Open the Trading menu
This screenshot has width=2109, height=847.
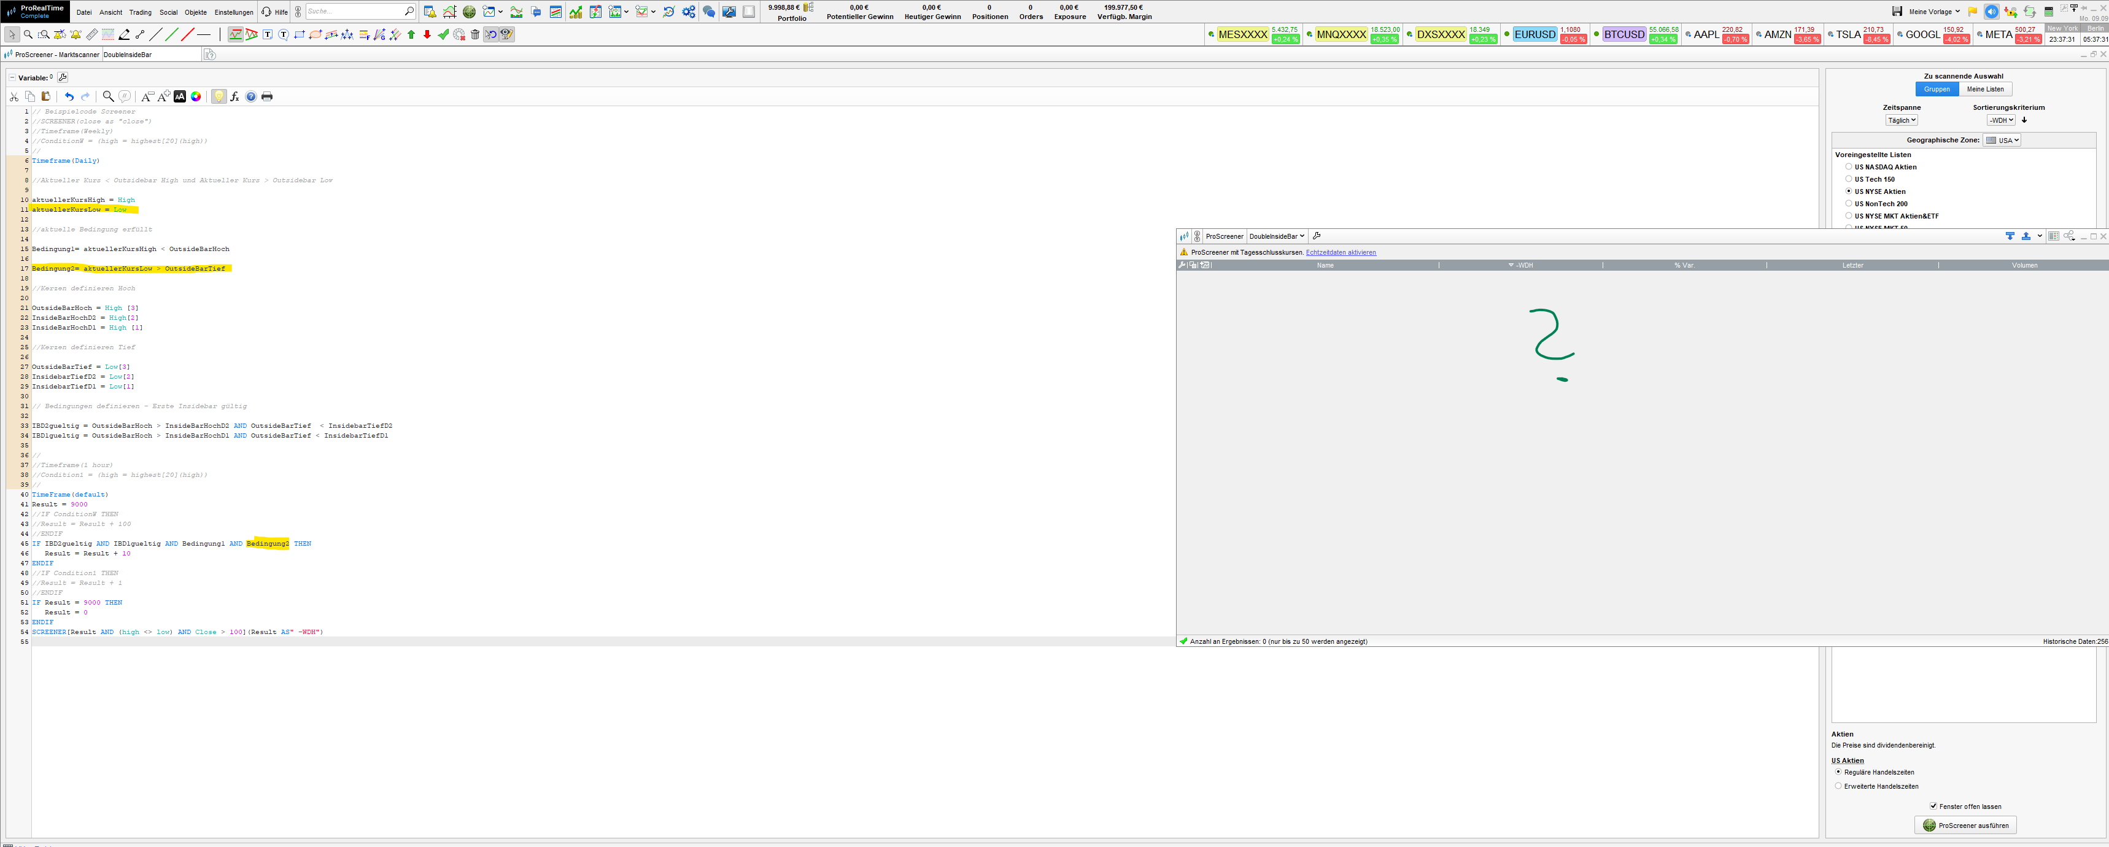140,12
